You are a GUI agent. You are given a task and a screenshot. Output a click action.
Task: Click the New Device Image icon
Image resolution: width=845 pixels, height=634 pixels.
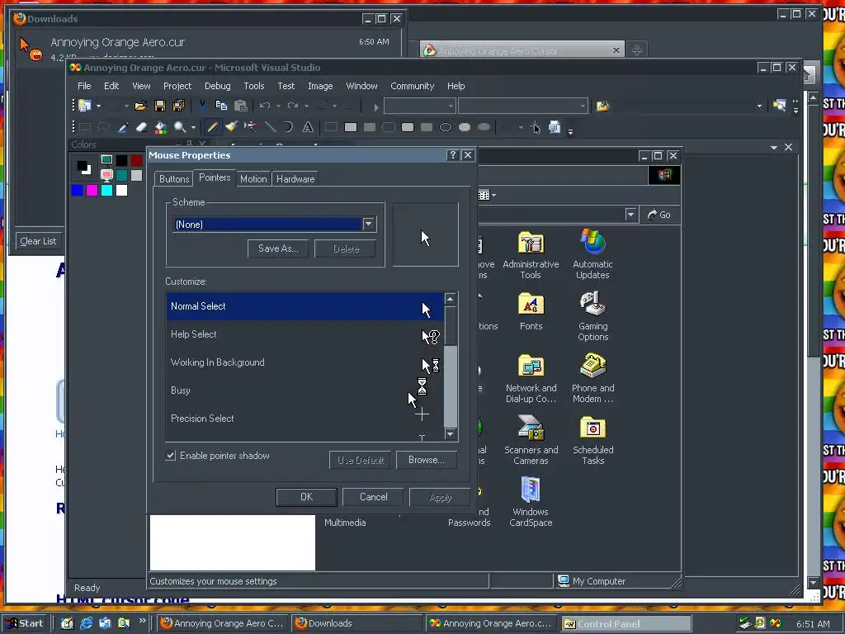click(555, 127)
